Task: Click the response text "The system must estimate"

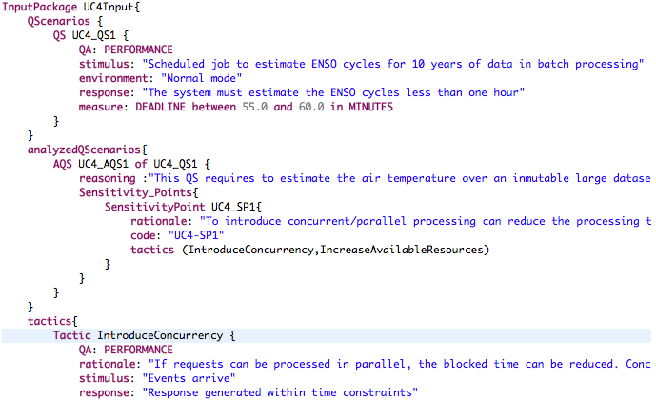Action: click(x=333, y=92)
